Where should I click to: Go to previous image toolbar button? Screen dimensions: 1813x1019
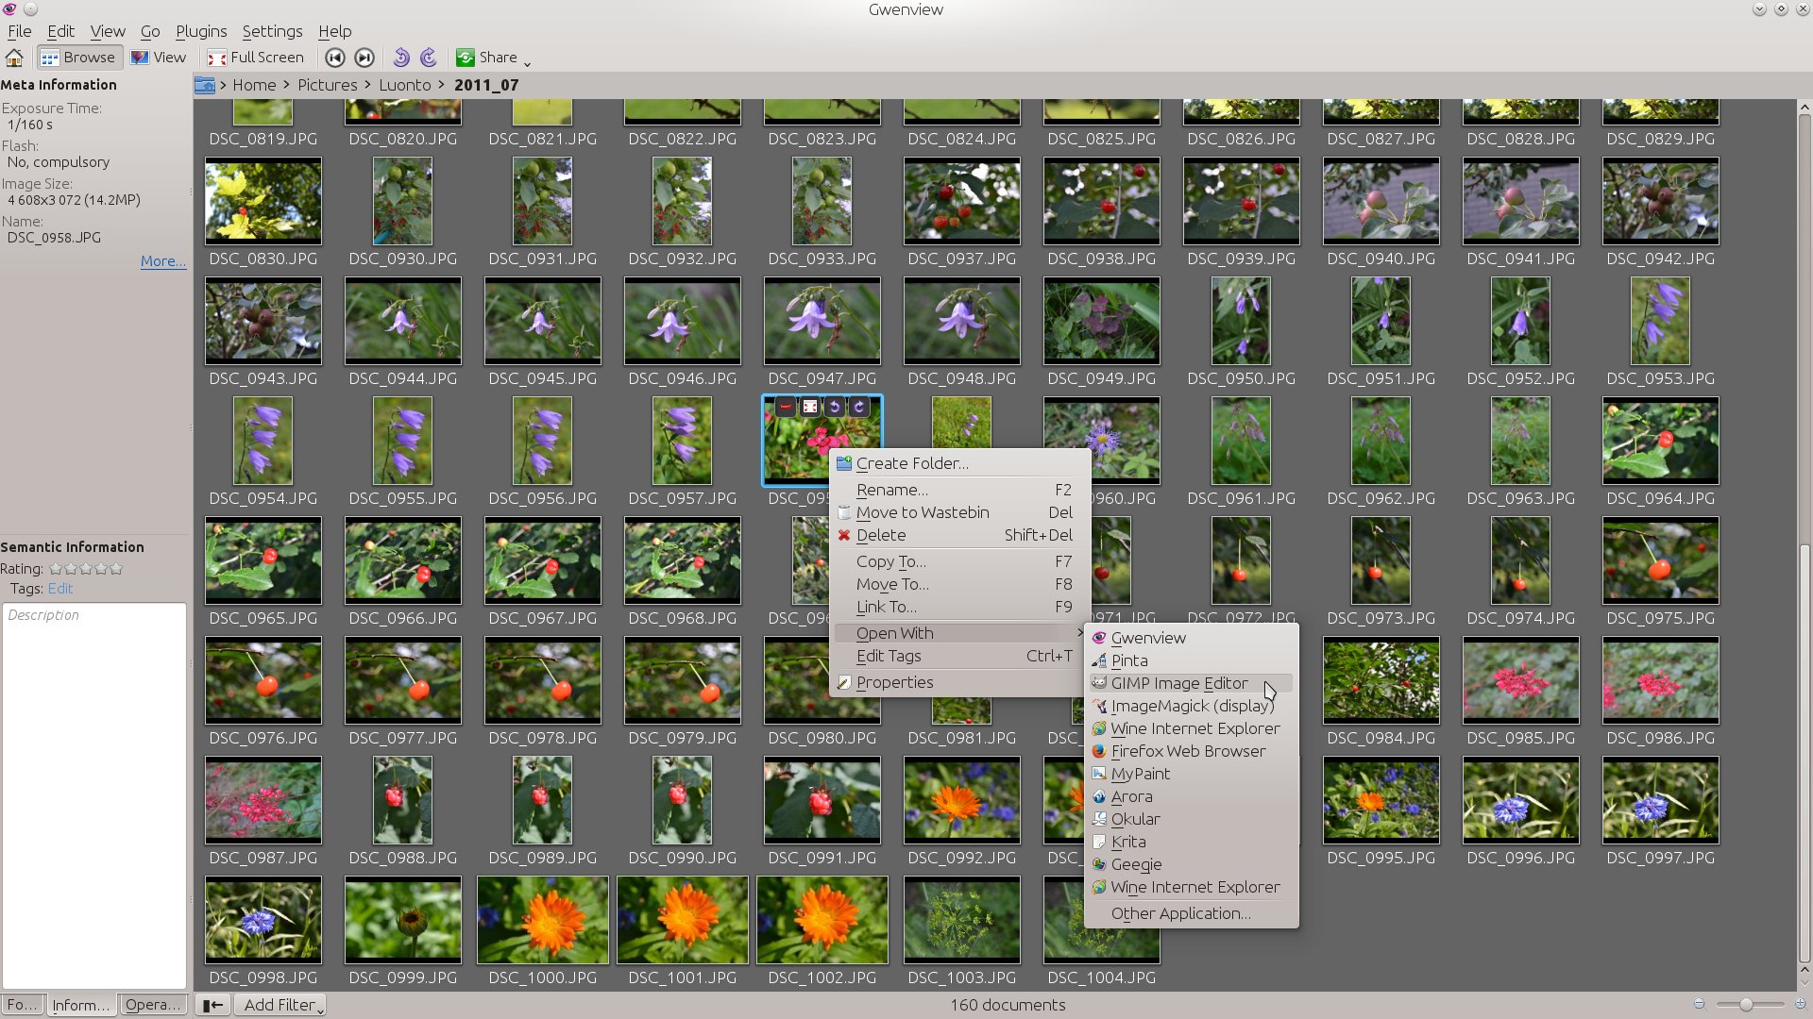click(335, 58)
